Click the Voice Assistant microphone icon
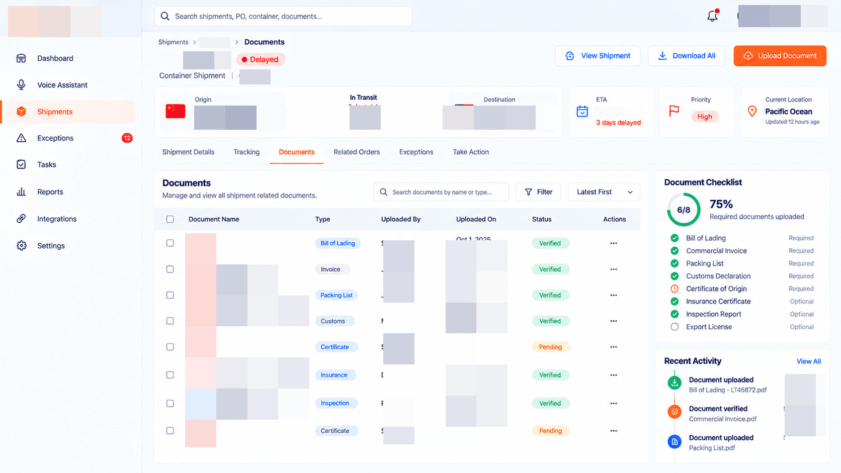The image size is (841, 473). [x=21, y=85]
